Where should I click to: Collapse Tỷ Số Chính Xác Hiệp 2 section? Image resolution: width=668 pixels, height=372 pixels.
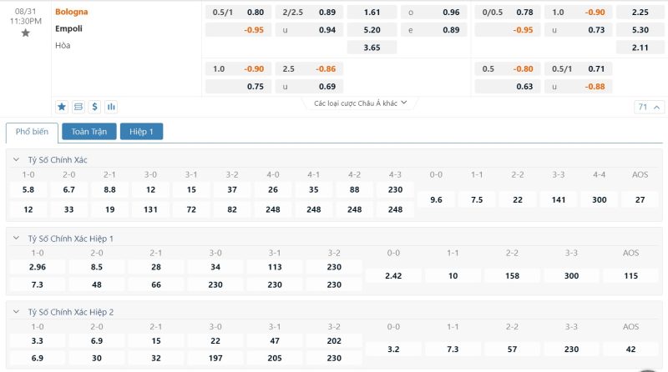point(16,312)
